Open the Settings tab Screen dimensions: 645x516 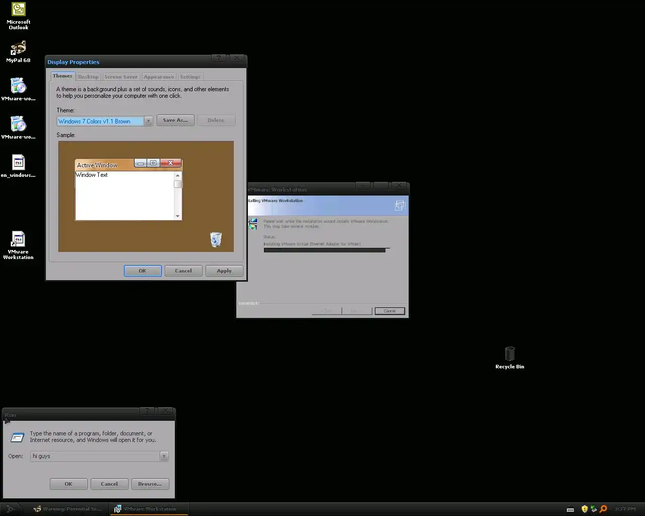pyautogui.click(x=190, y=77)
